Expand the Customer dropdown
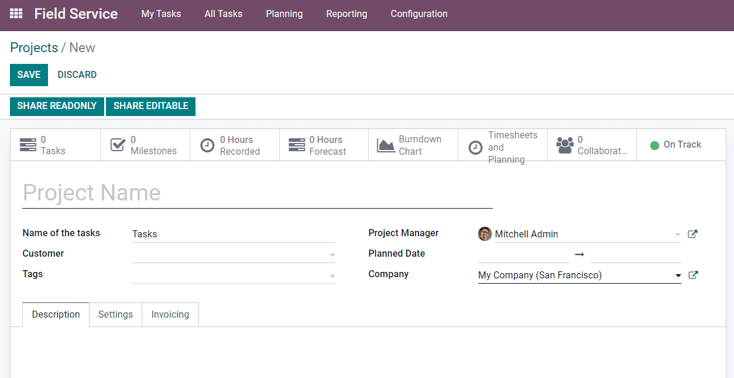 (x=332, y=254)
